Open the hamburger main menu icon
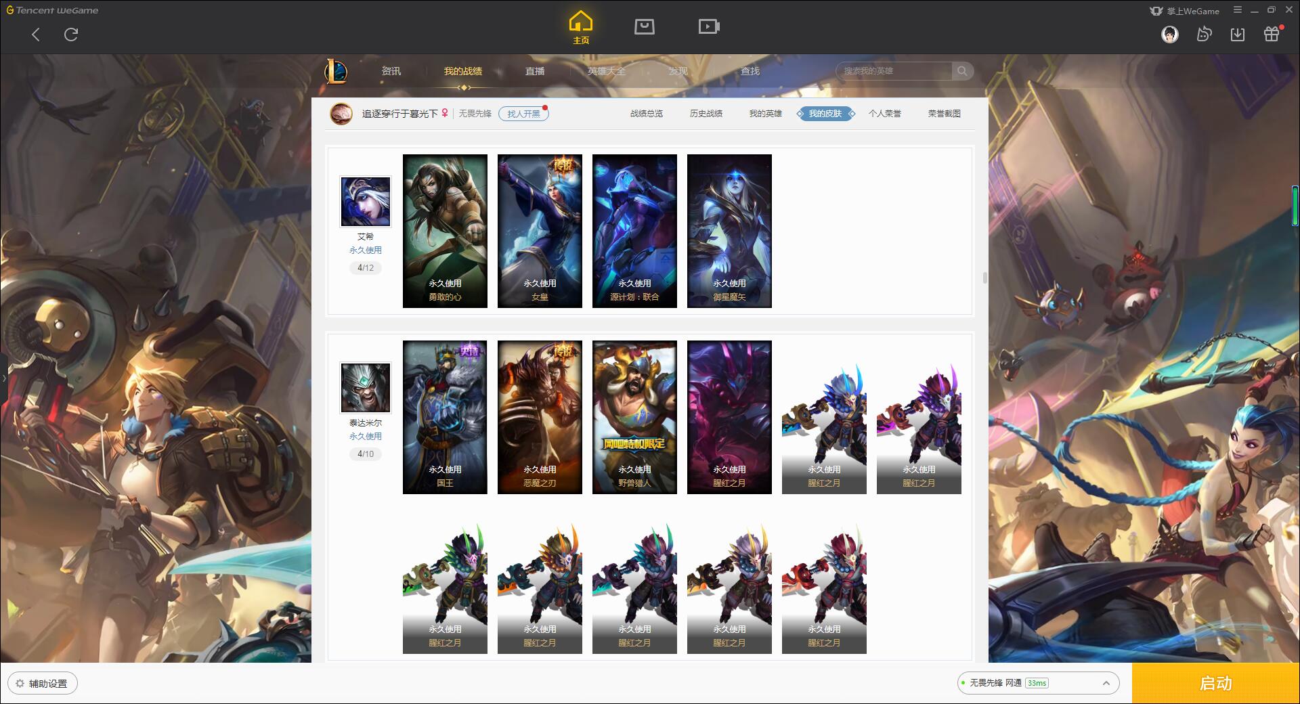The width and height of the screenshot is (1300, 704). coord(1238,10)
